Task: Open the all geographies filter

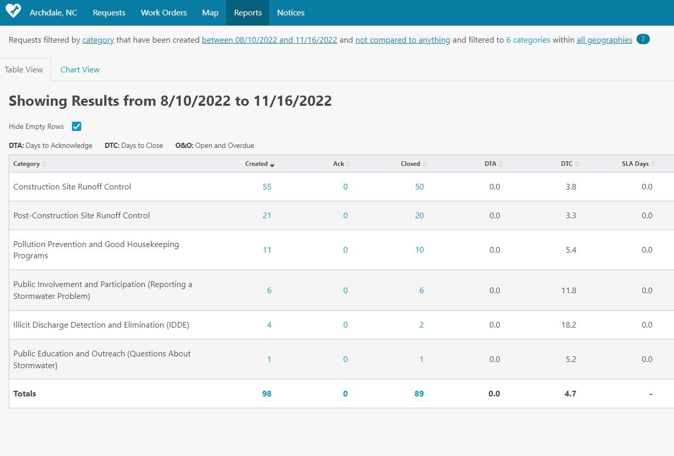Action: point(604,40)
